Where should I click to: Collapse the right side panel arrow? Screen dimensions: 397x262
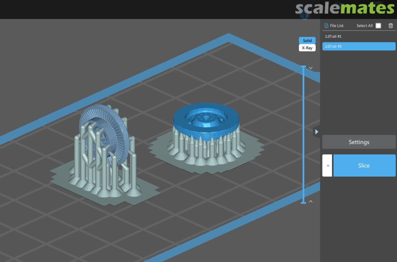(316, 132)
